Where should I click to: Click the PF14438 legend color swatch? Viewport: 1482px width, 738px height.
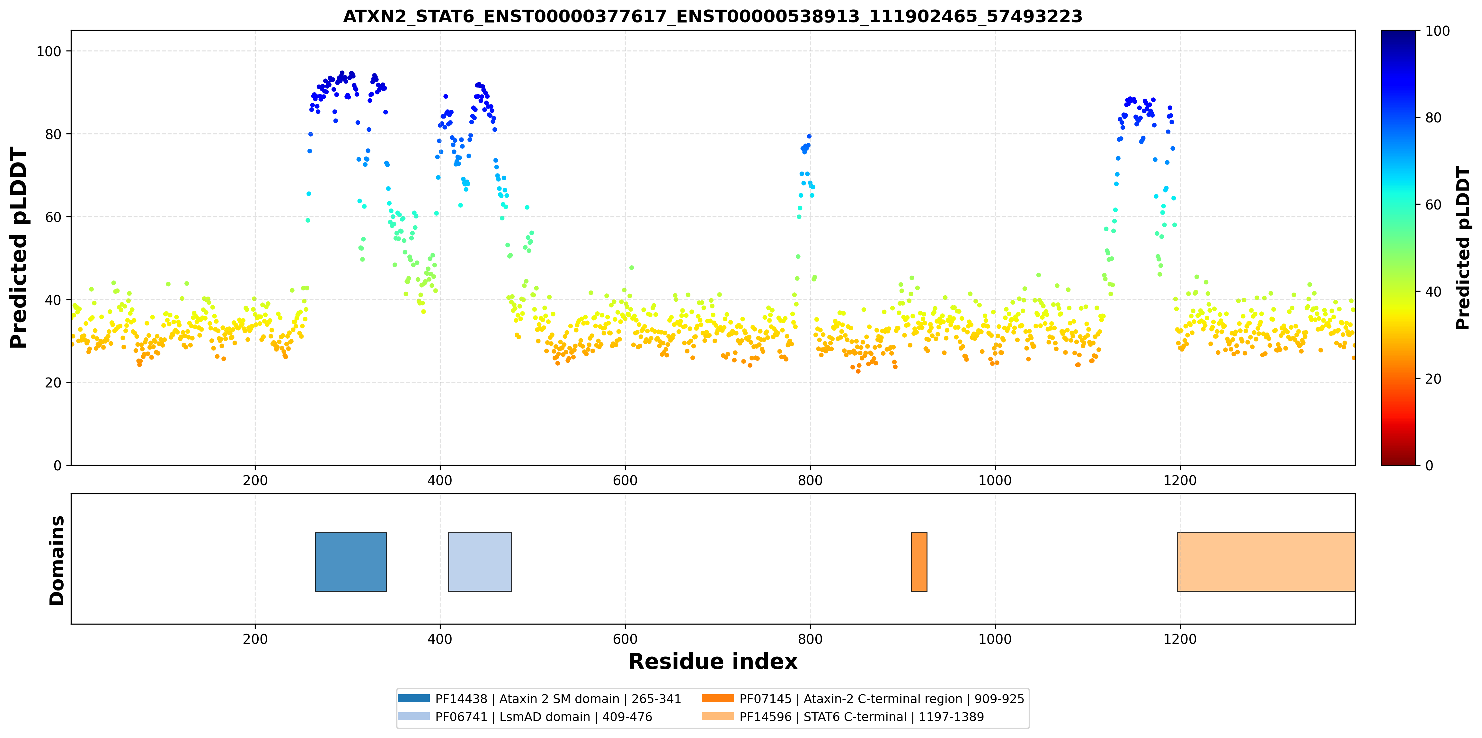click(413, 698)
